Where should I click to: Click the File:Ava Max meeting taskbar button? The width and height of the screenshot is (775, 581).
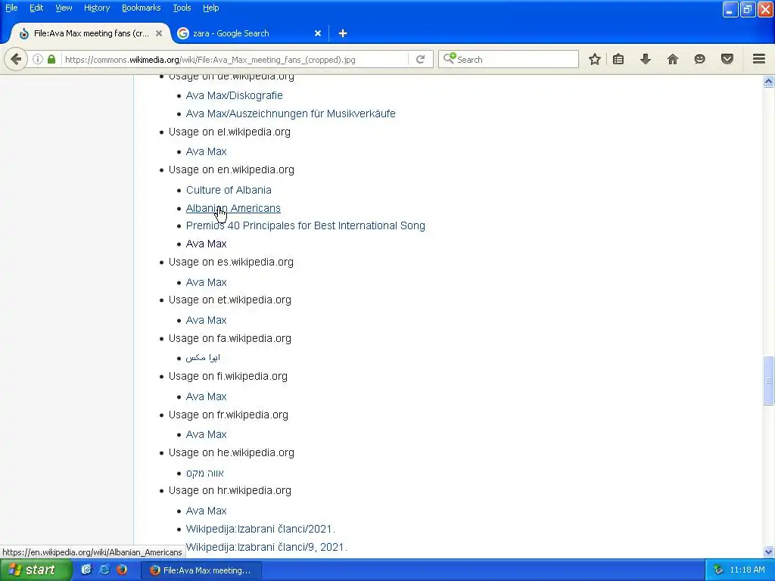201,570
